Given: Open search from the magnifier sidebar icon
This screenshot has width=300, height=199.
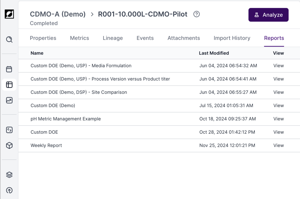Looking at the screenshot, I should click(x=9, y=40).
